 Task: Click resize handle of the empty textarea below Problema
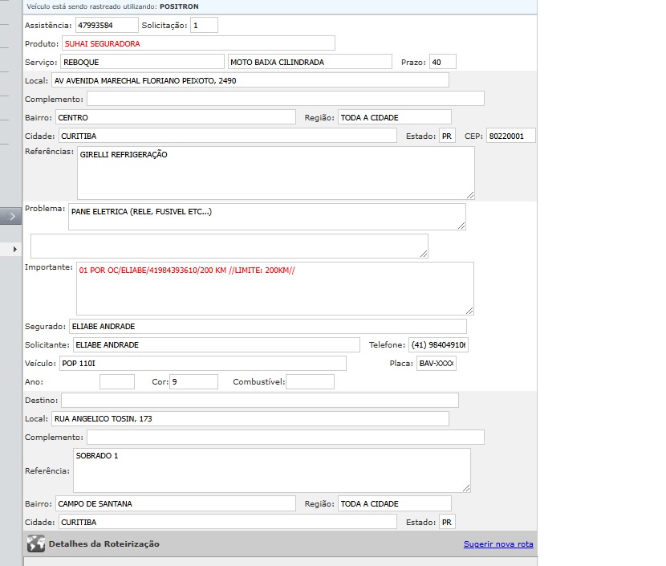click(x=423, y=254)
